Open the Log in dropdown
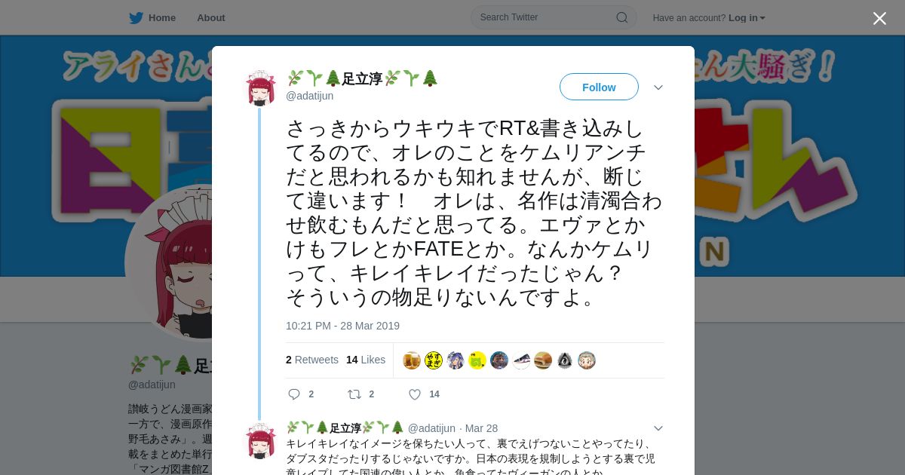This screenshot has width=905, height=475. pyautogui.click(x=747, y=18)
